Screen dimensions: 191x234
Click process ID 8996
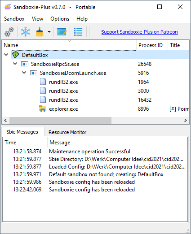click(143, 109)
